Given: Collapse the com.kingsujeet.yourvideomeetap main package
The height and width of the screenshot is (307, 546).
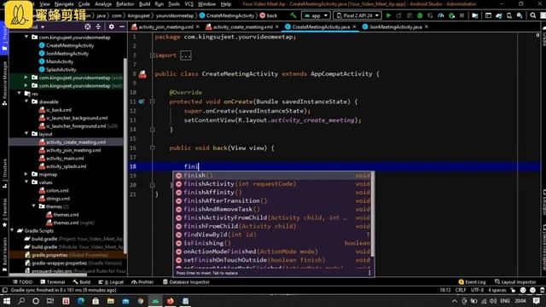Looking at the screenshot, I should (x=26, y=37).
